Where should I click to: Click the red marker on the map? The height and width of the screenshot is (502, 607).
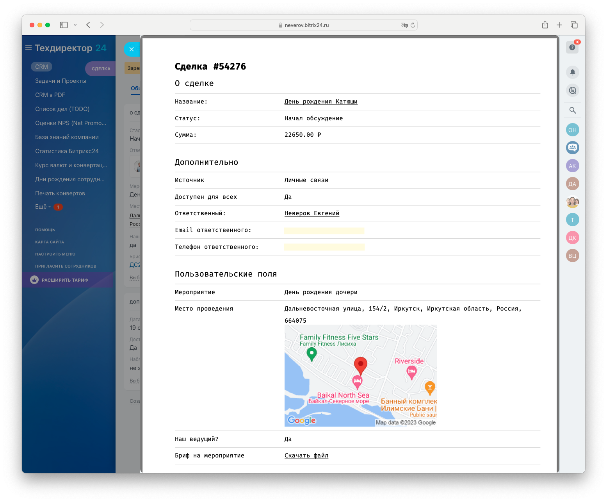tap(360, 365)
